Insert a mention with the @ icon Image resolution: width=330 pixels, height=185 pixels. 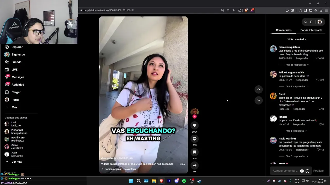(x=302, y=171)
